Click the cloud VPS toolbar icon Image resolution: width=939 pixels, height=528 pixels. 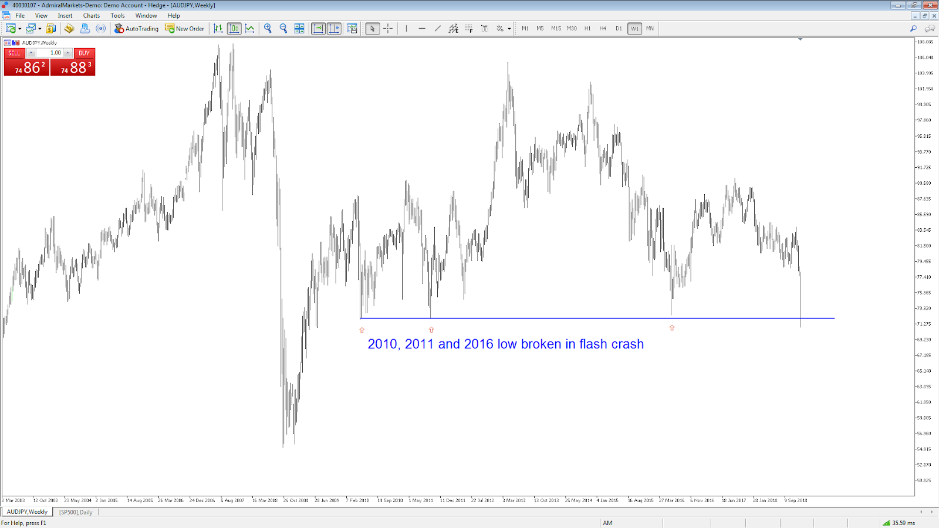85,28
